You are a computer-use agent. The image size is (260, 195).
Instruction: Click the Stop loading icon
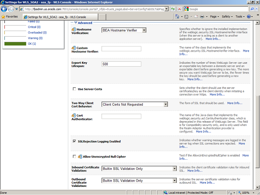[x=180, y=9]
